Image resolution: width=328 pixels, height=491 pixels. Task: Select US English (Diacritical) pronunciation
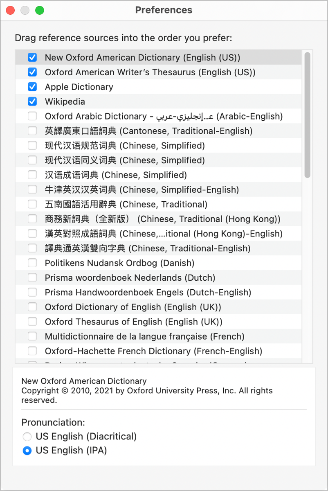point(27,437)
